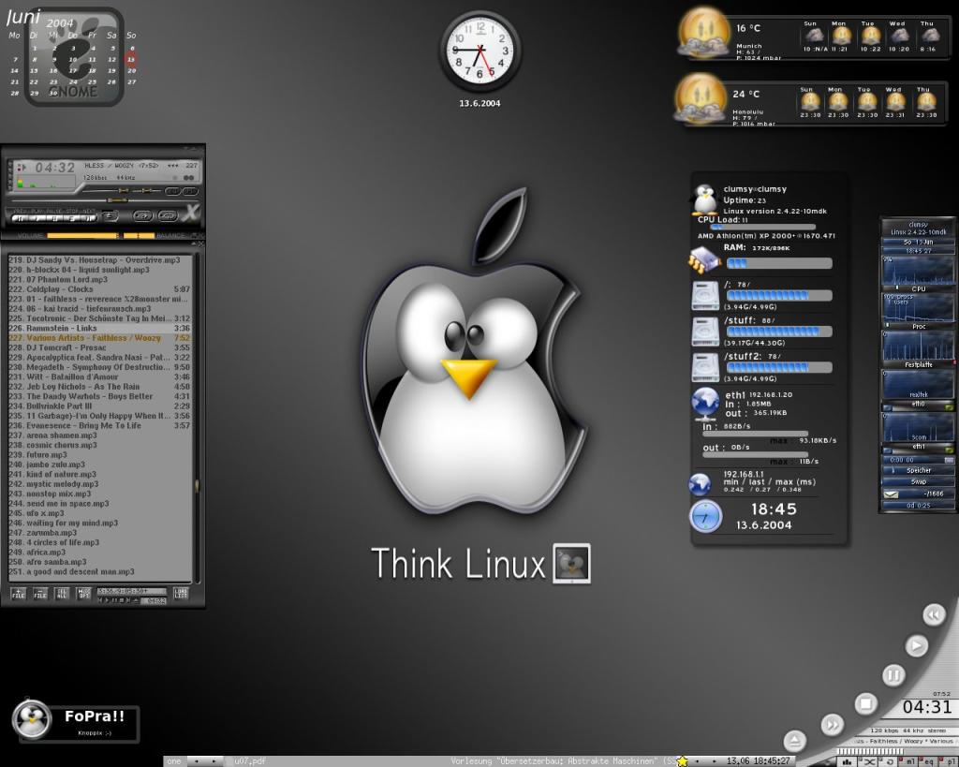This screenshot has width=959, height=767.
Task: Click the playlist load list button
Action: [x=181, y=594]
